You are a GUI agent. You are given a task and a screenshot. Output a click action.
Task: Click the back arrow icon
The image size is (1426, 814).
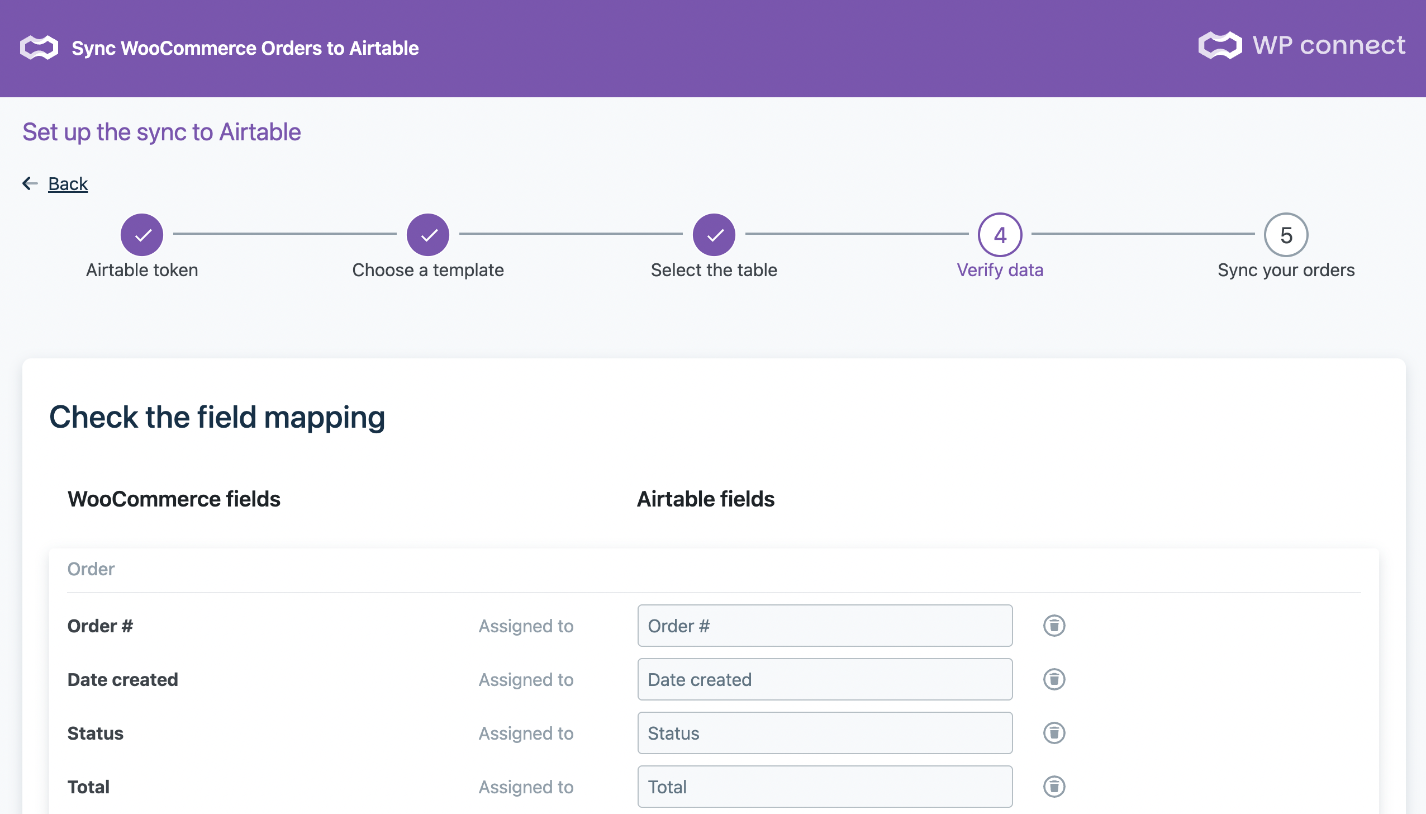pos(30,183)
